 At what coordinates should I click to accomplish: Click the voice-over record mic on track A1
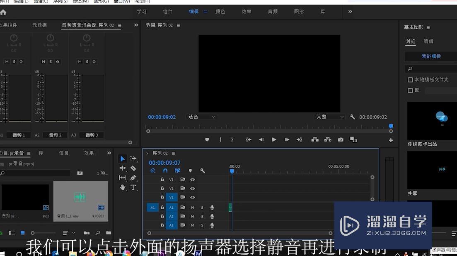[x=212, y=207]
